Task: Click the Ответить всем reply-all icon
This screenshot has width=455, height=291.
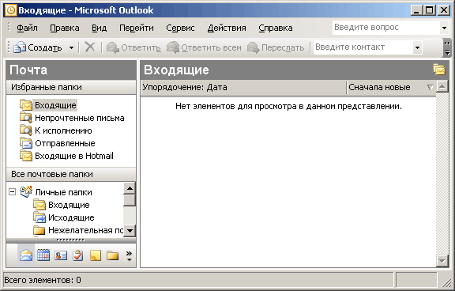Action: [x=173, y=47]
